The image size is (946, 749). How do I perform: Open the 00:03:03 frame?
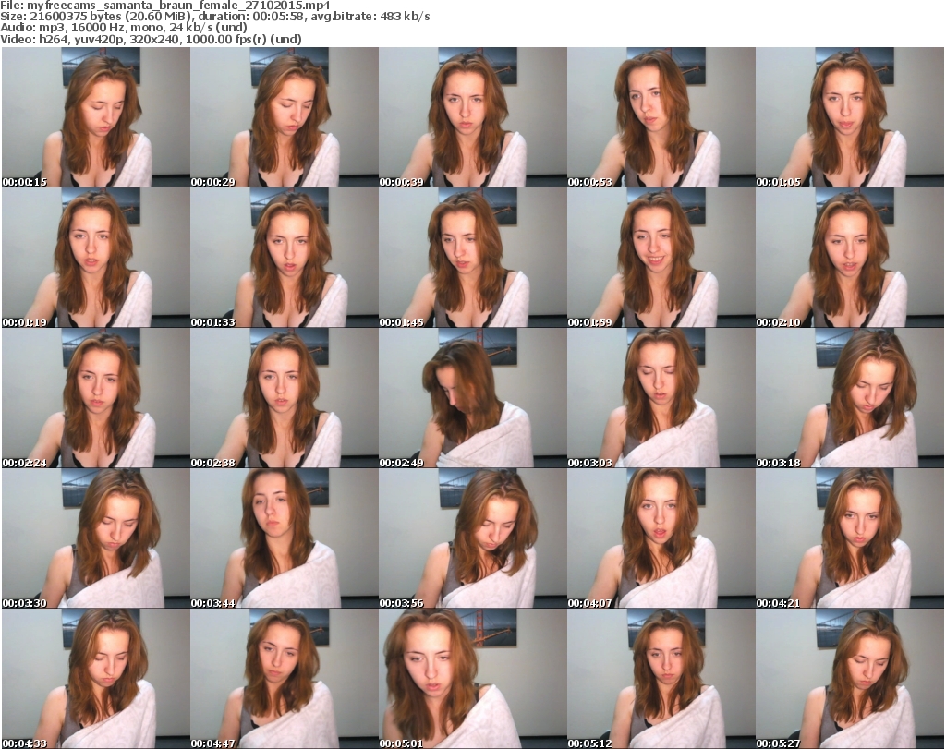[x=661, y=398]
